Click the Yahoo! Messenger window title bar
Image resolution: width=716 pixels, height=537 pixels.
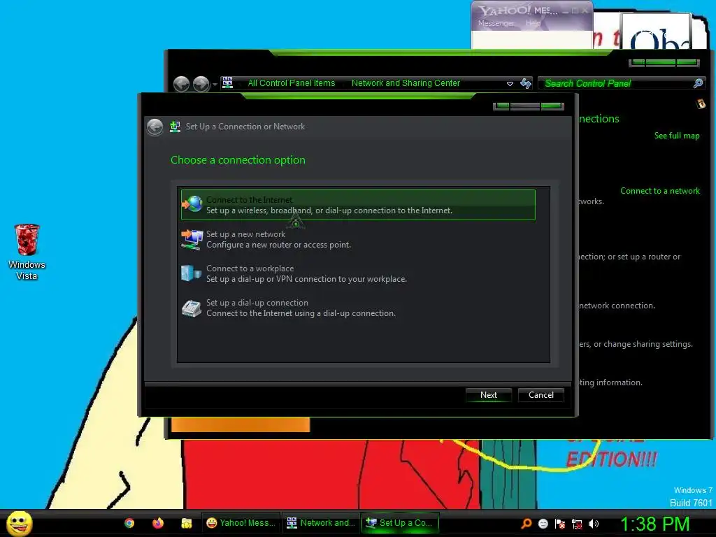(x=518, y=10)
